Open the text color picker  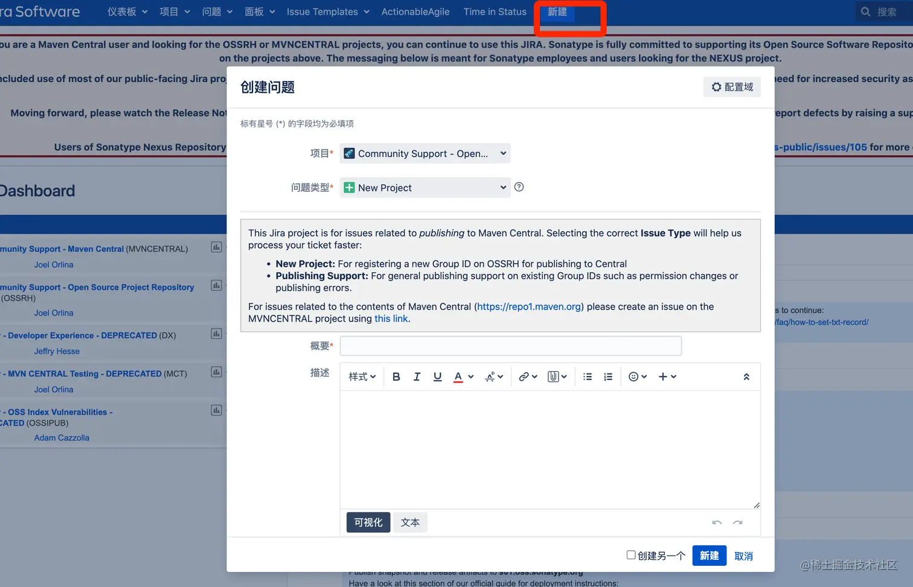pos(458,376)
